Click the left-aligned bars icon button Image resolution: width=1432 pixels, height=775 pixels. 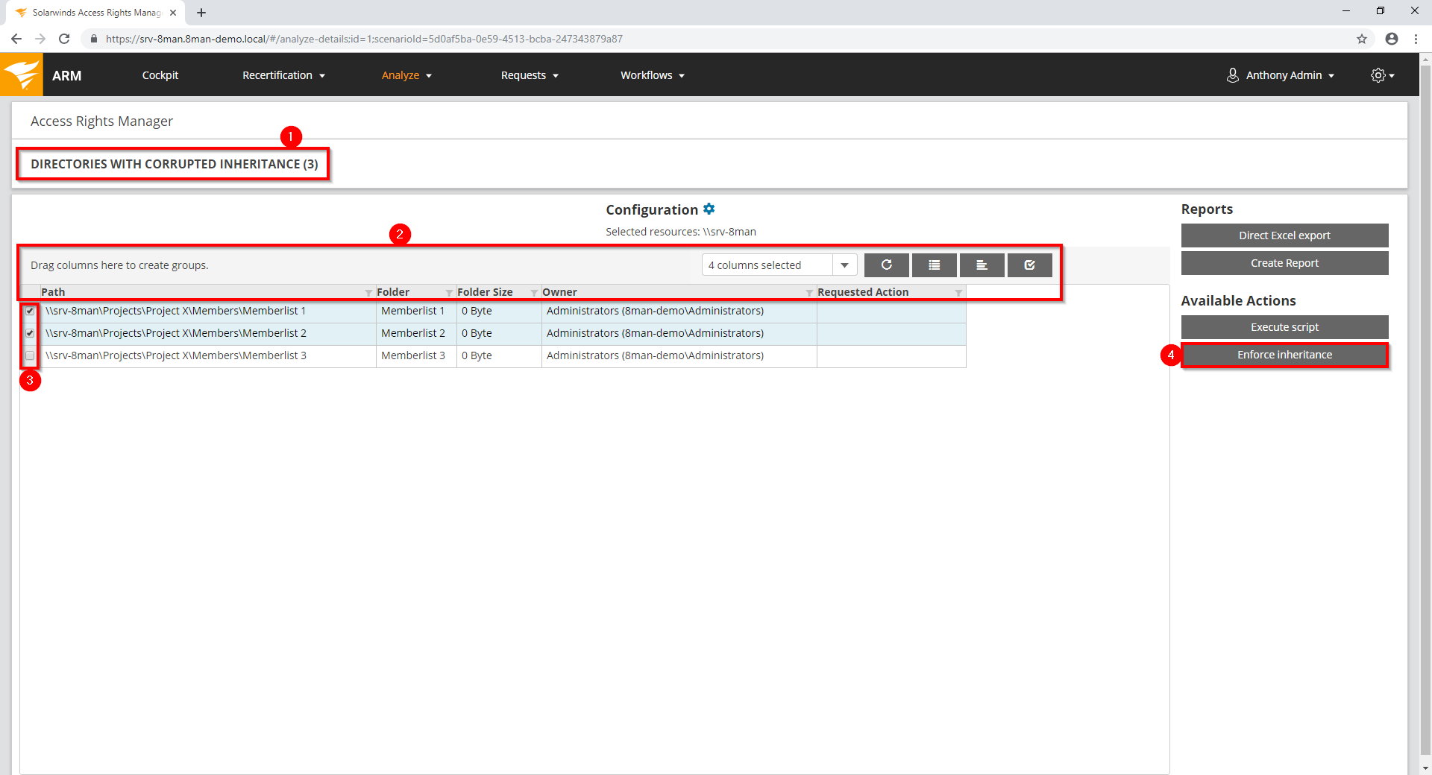pos(982,265)
